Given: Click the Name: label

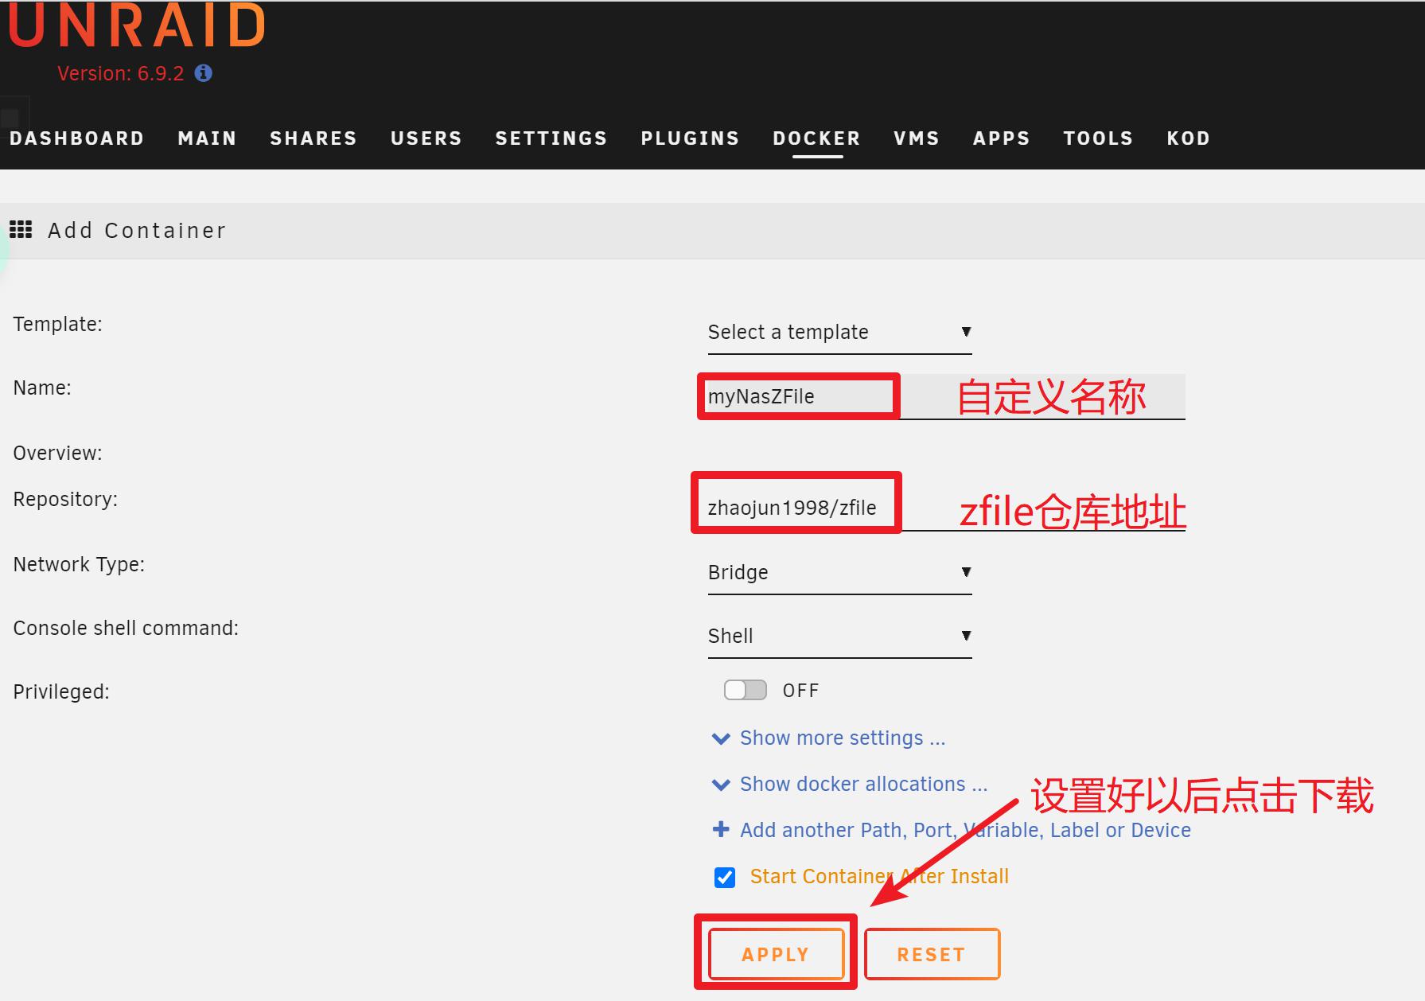Looking at the screenshot, I should tap(42, 388).
